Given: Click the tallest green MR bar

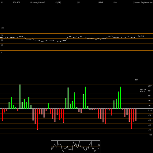Looking at the screenshot, I should 20,96.
